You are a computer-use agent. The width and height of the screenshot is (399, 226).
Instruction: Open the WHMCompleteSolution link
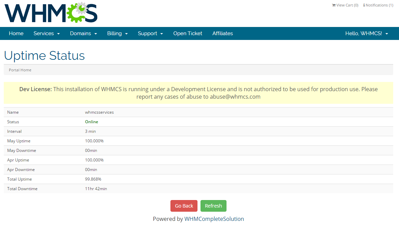coord(214,219)
